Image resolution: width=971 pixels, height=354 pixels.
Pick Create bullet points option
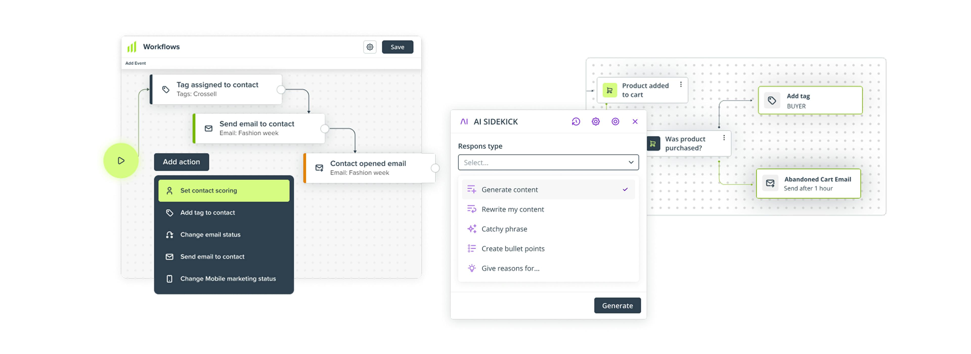point(513,249)
